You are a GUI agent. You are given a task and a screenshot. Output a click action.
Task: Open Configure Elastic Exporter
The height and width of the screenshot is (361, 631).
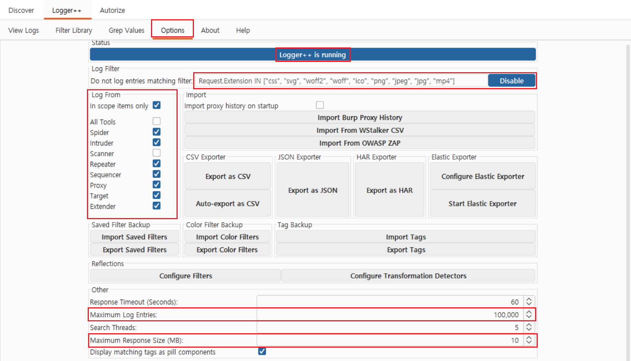tap(483, 176)
